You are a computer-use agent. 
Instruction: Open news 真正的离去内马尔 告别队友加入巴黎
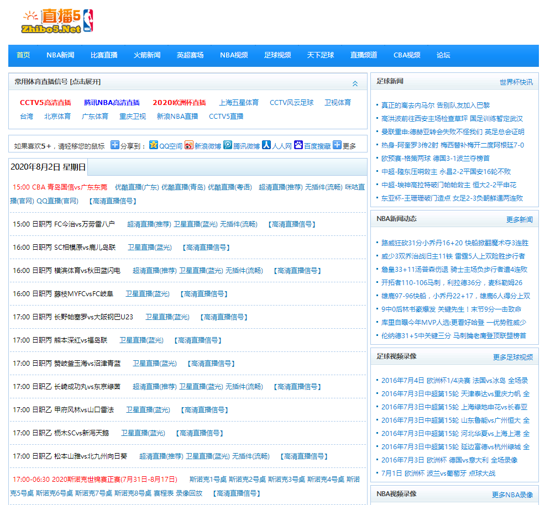436,105
